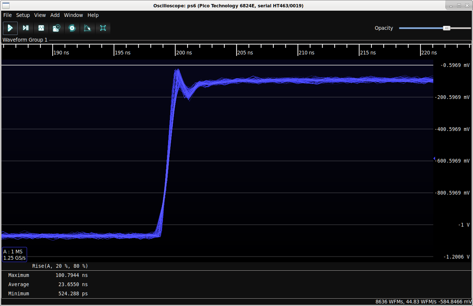The height and width of the screenshot is (306, 473).
Task: Click the Rise(A, 20 %, 80 %) column header
Action: click(60, 266)
